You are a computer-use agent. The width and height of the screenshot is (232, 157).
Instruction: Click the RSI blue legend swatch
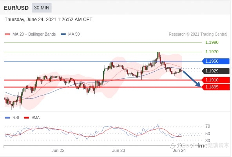(7, 118)
